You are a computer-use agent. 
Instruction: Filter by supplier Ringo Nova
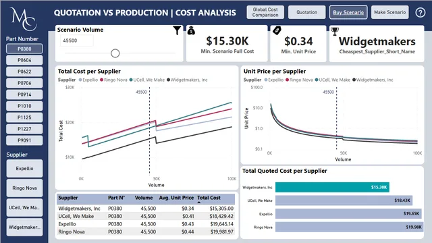tap(24, 188)
